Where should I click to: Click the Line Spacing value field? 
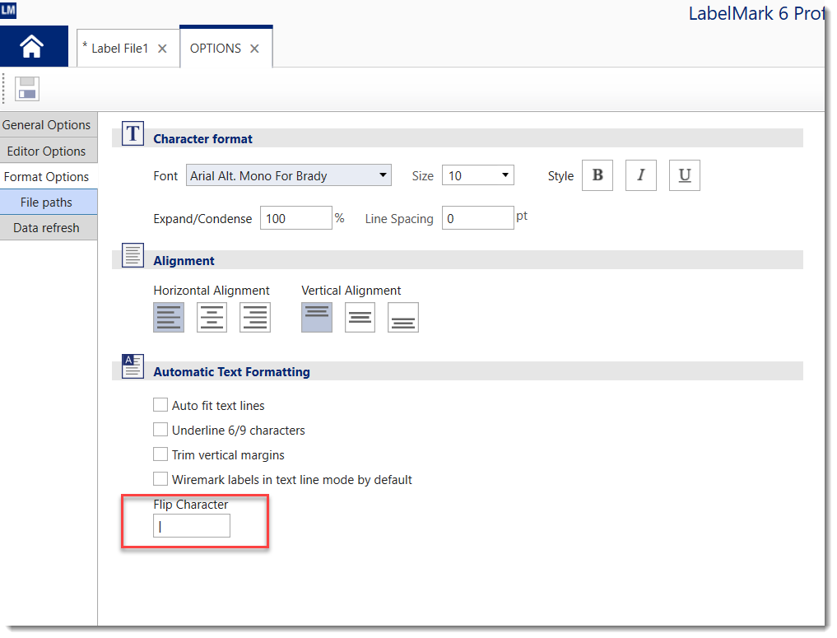pyautogui.click(x=477, y=218)
